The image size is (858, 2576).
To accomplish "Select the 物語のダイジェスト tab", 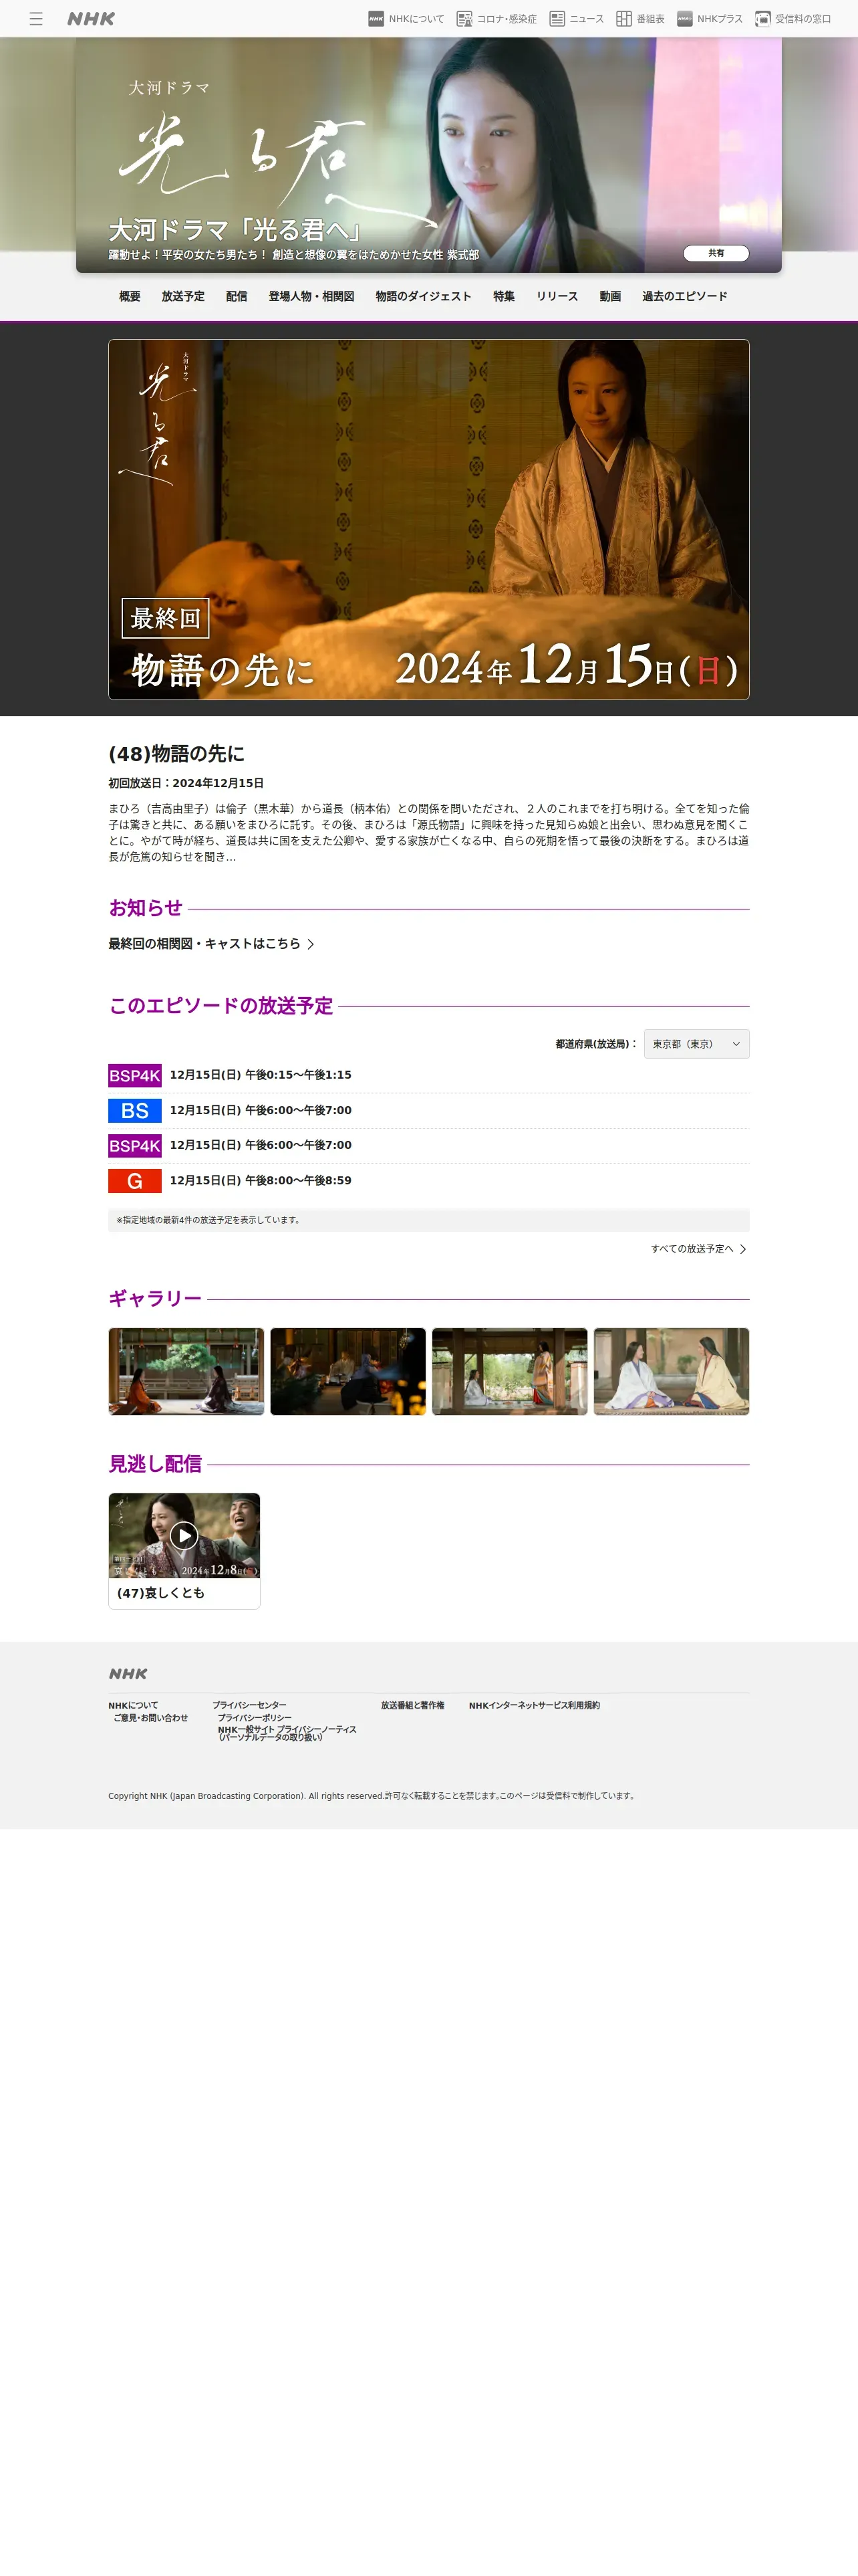I will pyautogui.click(x=424, y=297).
